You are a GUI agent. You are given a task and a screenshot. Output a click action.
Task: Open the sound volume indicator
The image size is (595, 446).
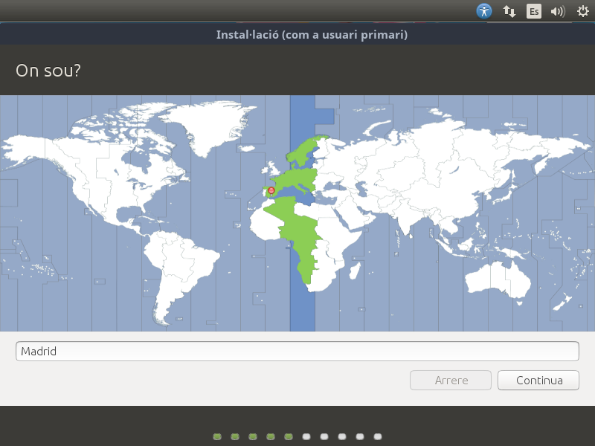[x=557, y=11]
